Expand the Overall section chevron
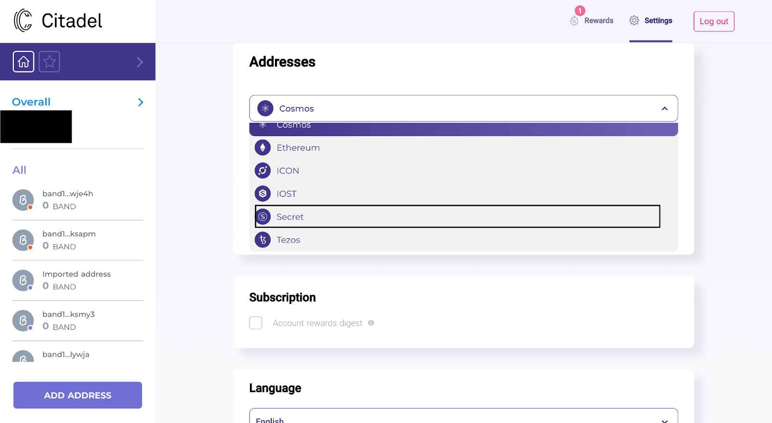The width and height of the screenshot is (772, 423). (140, 102)
